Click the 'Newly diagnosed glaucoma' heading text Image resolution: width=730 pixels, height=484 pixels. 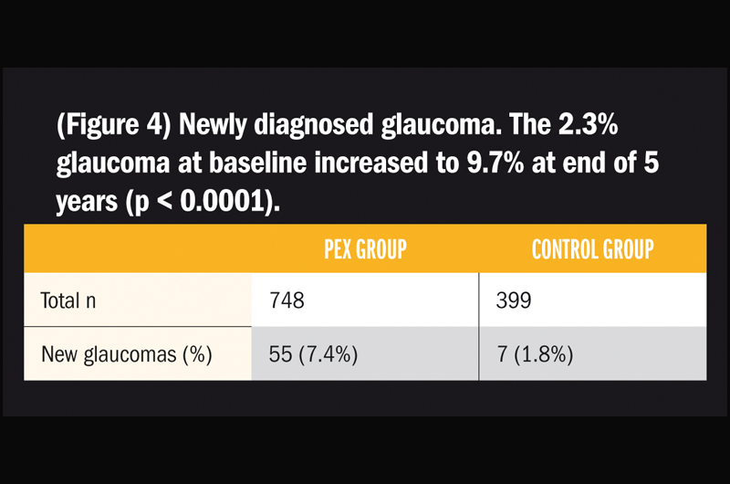point(340,125)
